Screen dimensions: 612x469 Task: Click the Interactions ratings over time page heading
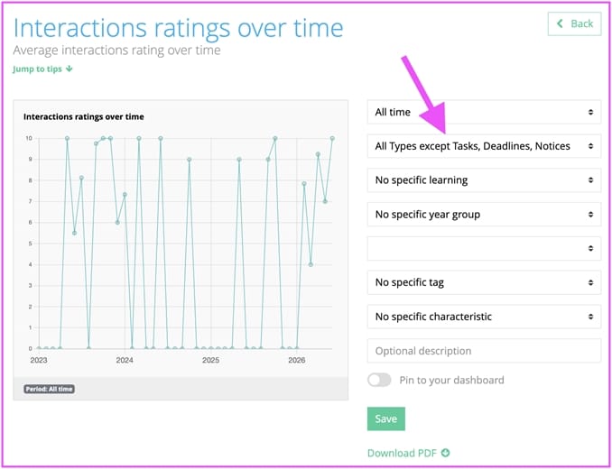click(178, 28)
